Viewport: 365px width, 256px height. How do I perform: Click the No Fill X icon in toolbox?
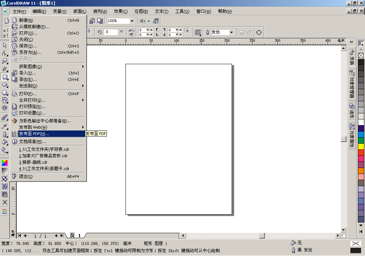pos(5,202)
